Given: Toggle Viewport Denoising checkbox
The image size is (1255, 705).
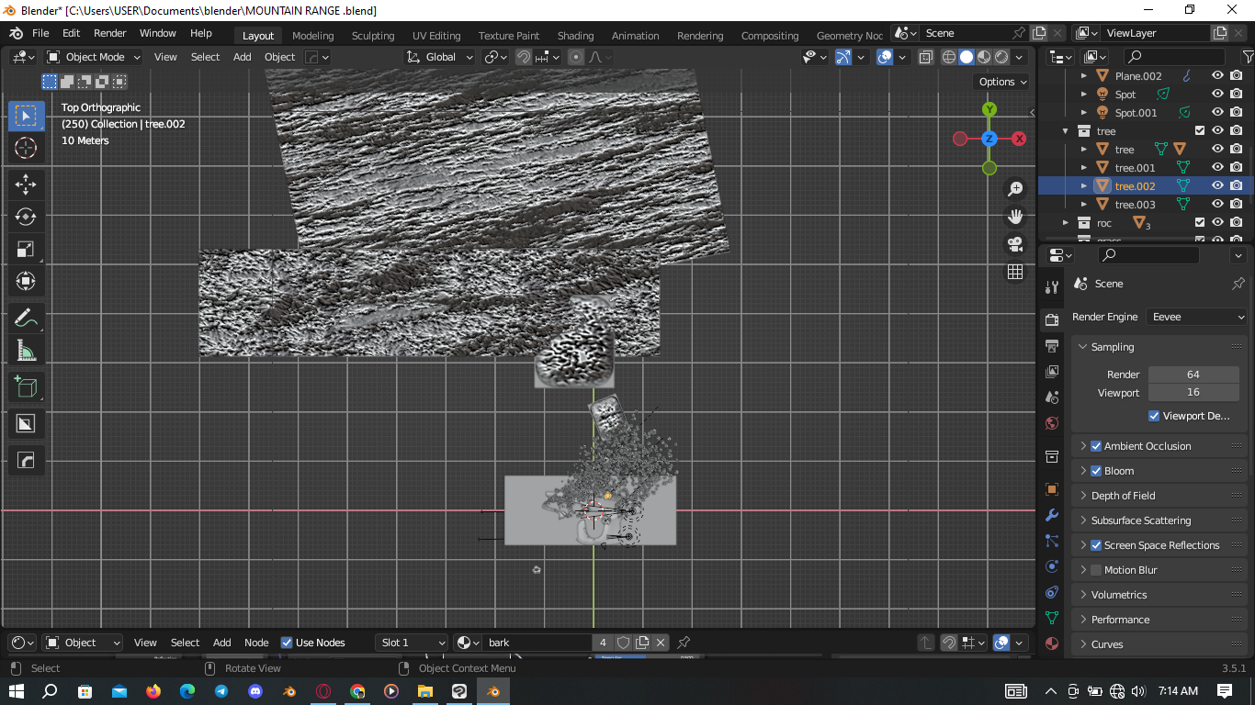Looking at the screenshot, I should click(x=1154, y=416).
